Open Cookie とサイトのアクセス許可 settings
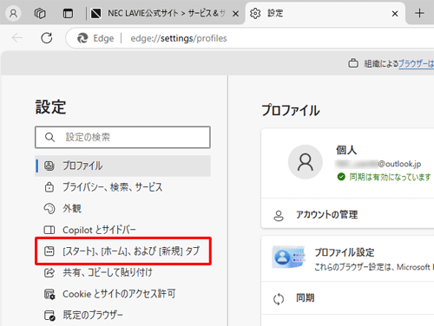The width and height of the screenshot is (434, 326). pyautogui.click(x=122, y=294)
